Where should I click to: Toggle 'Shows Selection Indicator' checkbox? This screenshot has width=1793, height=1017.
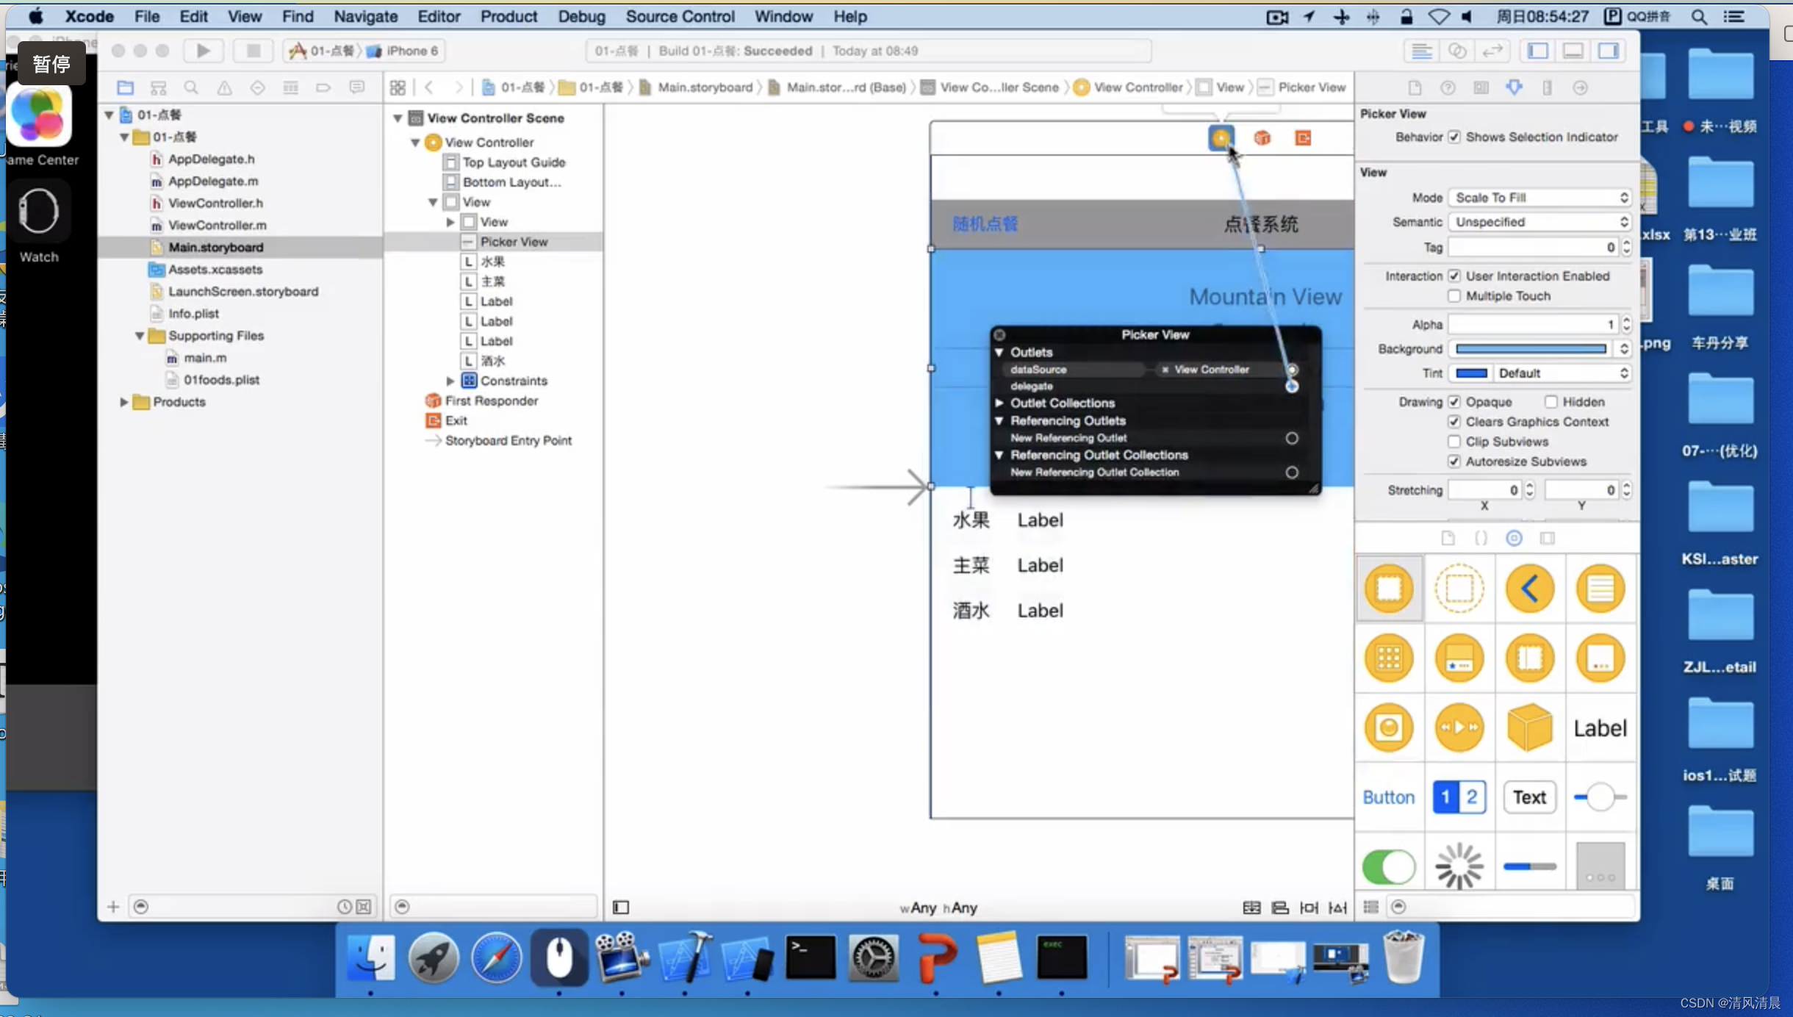(x=1454, y=137)
